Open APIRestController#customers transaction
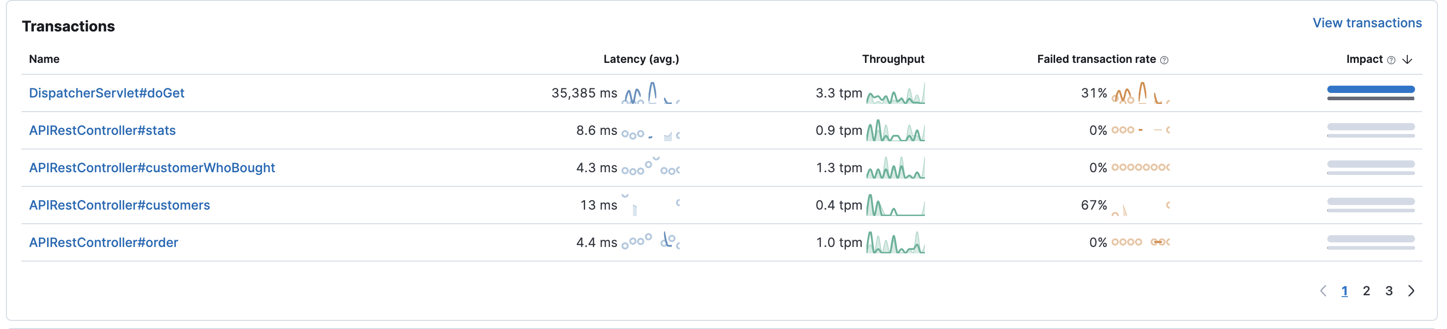This screenshot has width=1447, height=329. (x=120, y=205)
